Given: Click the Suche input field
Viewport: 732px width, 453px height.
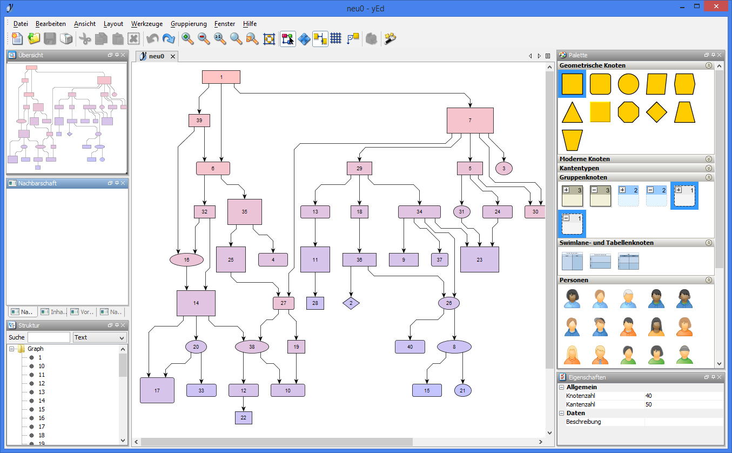Looking at the screenshot, I should point(49,337).
